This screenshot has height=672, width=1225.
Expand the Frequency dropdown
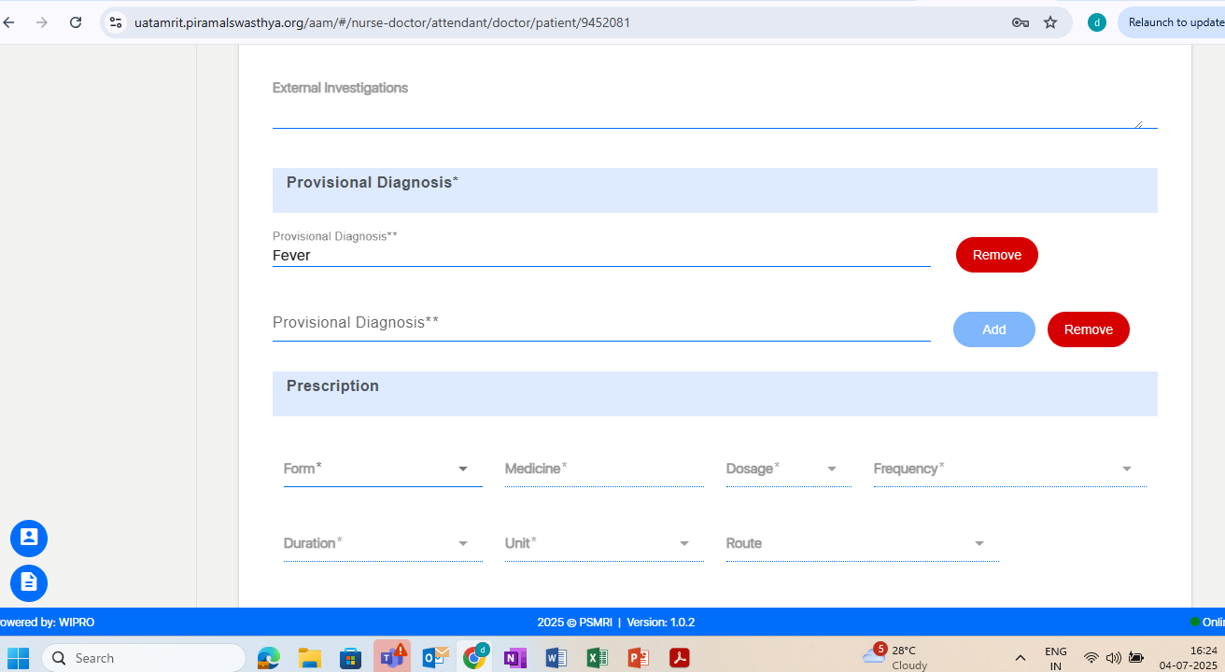(x=1008, y=469)
